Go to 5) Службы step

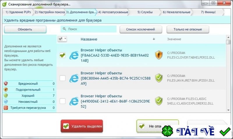coord(145,12)
